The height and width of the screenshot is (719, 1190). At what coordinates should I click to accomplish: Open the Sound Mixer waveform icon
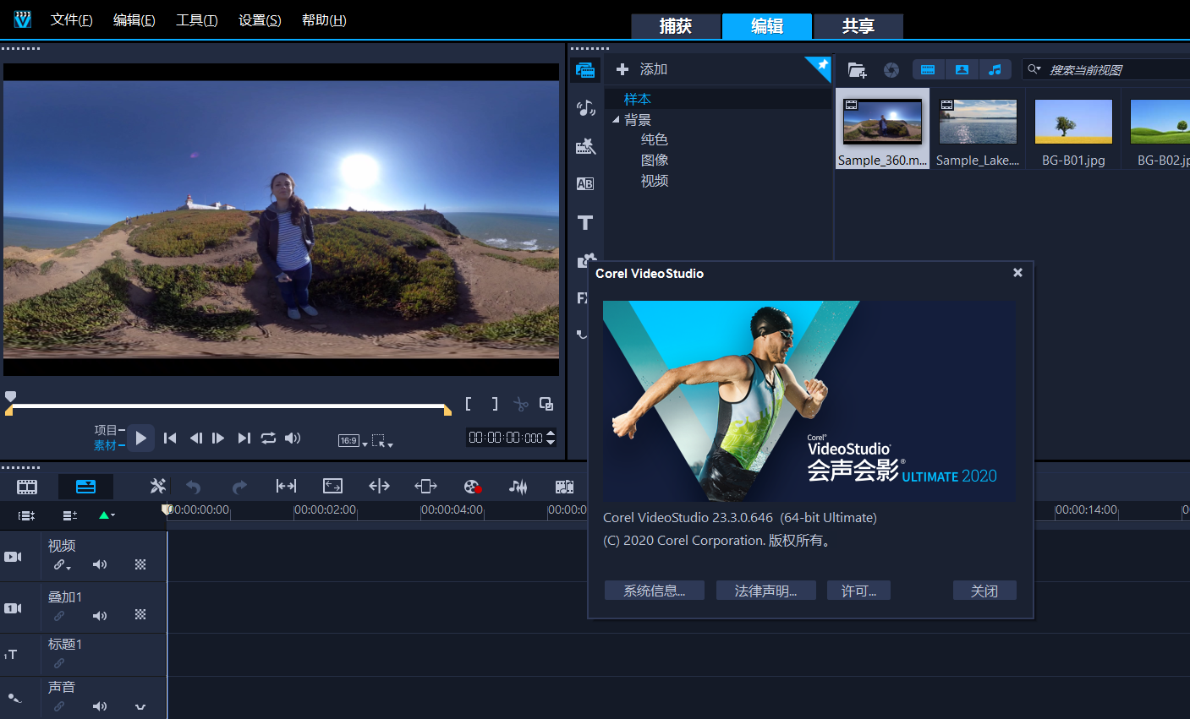[518, 487]
